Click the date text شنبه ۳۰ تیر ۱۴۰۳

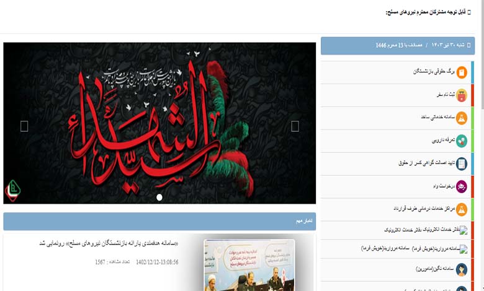[x=448, y=45]
